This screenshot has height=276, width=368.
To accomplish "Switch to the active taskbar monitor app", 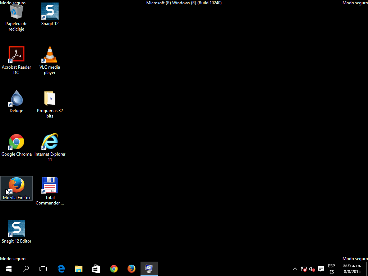I will tap(149, 269).
